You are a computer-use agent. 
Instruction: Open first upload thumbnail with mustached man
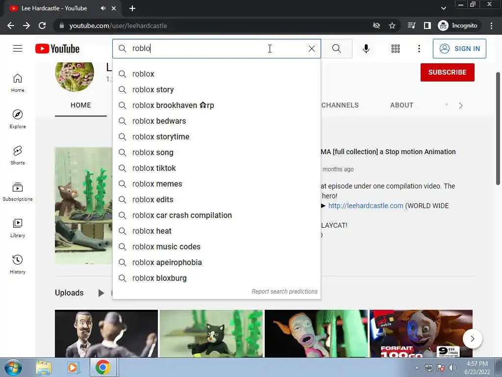coord(106,333)
